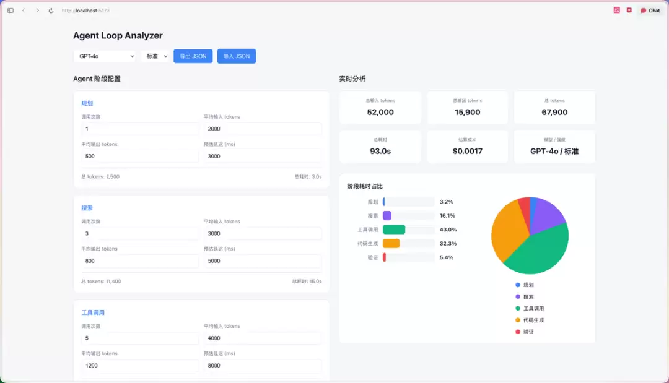The image size is (669, 383).
Task: Reload the page with the refresh icon
Action: click(x=51, y=11)
